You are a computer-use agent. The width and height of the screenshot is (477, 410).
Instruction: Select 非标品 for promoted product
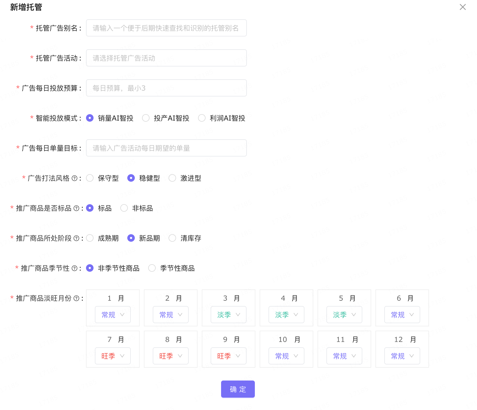(124, 208)
